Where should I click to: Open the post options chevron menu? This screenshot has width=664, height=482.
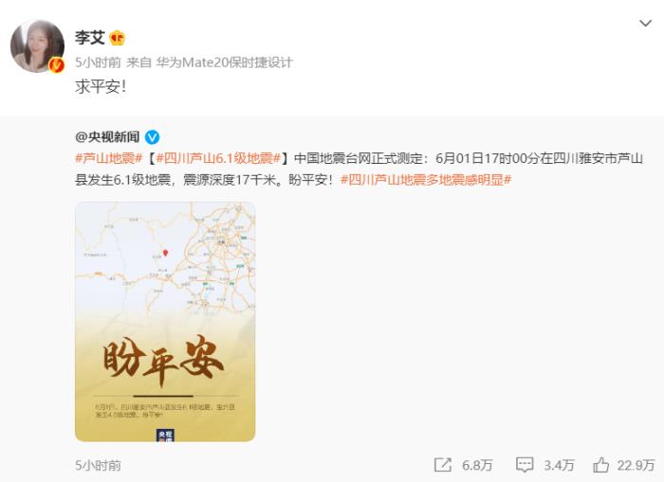(645, 24)
